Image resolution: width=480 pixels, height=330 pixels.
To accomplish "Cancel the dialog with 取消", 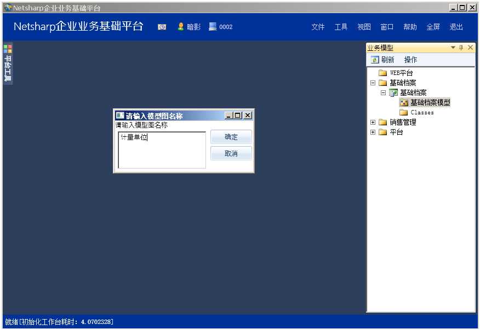I will click(231, 153).
